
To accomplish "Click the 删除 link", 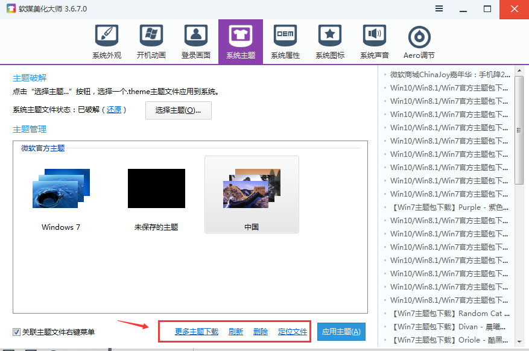I will pyautogui.click(x=260, y=331).
